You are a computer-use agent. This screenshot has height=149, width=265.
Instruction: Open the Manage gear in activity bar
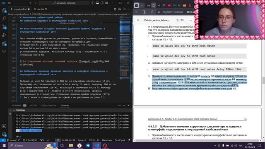pyautogui.click(x=4, y=134)
